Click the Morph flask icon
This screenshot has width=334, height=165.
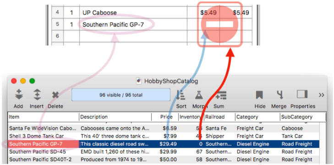(199, 95)
